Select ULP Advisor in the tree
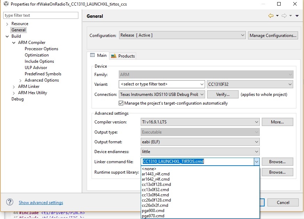The image size is (304, 219). click(36, 68)
